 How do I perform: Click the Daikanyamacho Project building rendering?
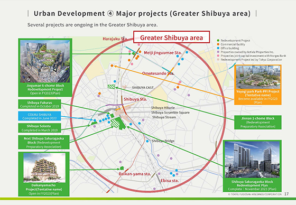(x=44, y=167)
